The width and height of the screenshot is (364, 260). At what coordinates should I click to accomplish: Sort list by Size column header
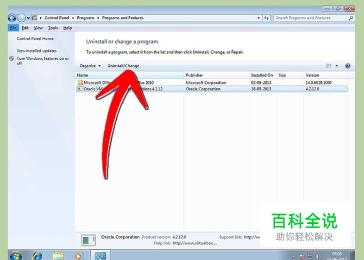pyautogui.click(x=290, y=75)
